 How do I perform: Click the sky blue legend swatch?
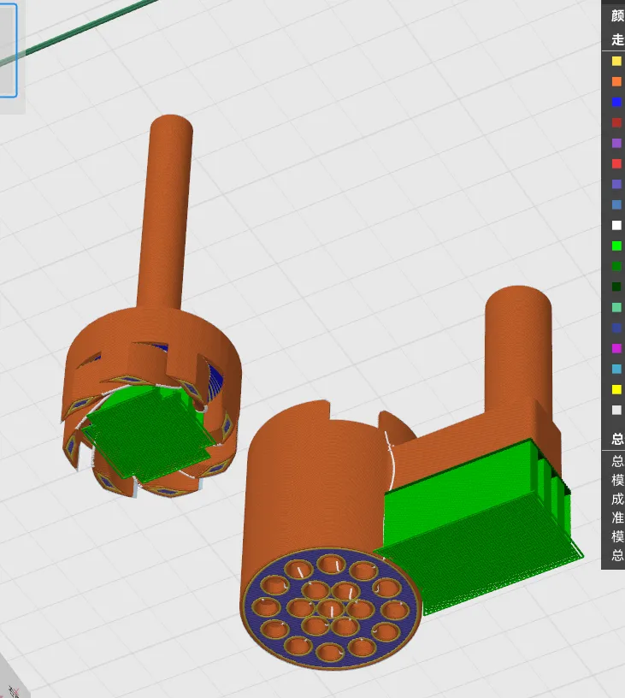tap(616, 369)
